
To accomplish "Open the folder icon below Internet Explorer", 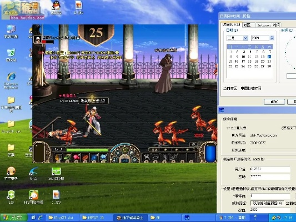I will 11,105.
